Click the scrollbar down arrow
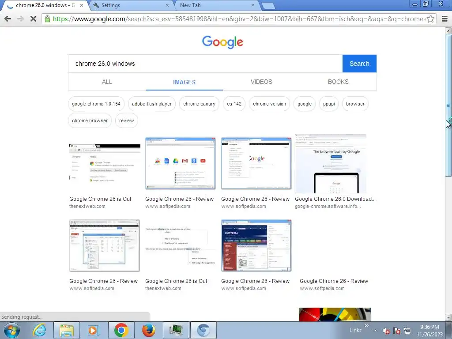Screen dimensions: 452x339 point(448,317)
